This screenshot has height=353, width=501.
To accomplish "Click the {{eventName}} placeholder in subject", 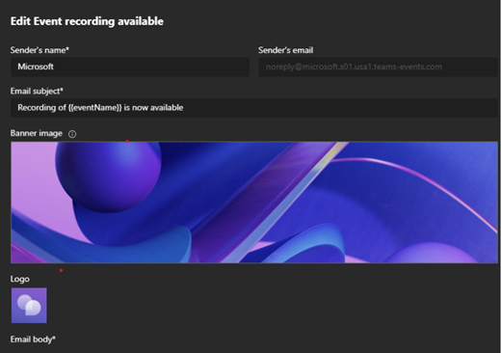I will 95,108.
